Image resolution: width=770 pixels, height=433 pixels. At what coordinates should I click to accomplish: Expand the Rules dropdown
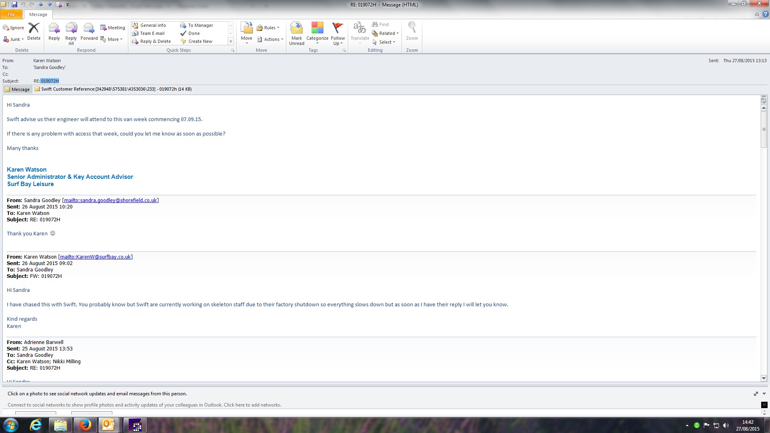[x=268, y=28]
